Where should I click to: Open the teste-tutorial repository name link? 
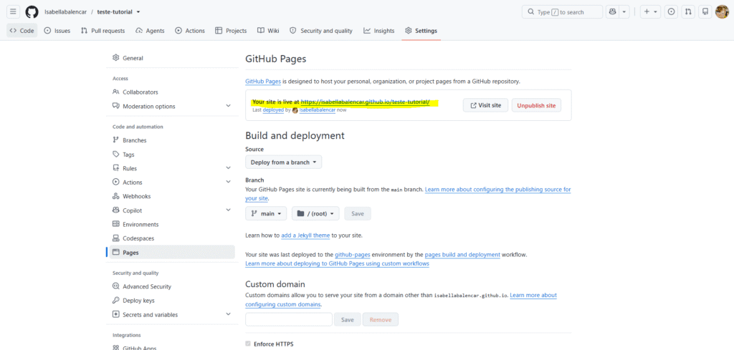tap(115, 11)
